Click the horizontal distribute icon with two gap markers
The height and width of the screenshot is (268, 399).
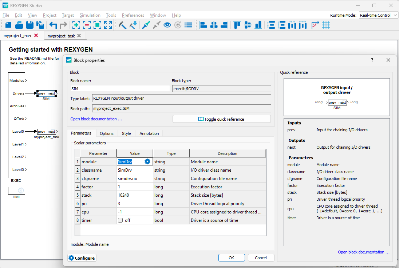(292, 25)
